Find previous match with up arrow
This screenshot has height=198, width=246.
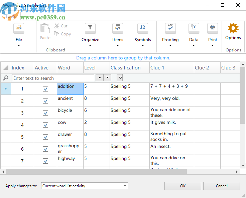click(x=100, y=77)
